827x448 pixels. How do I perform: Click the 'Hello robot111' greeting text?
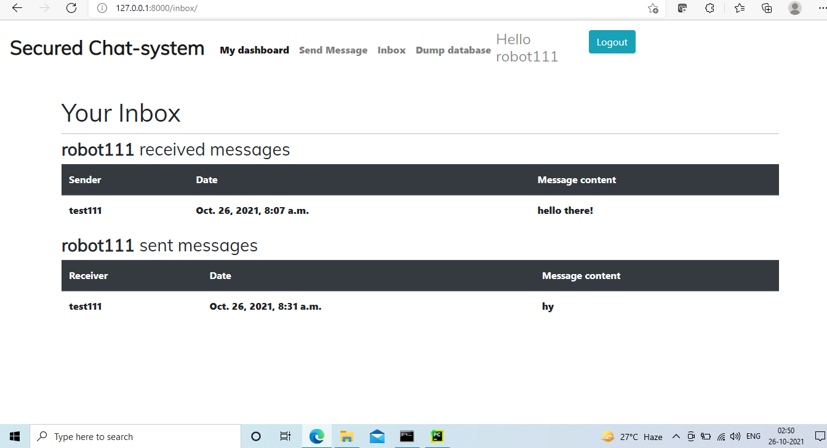pyautogui.click(x=527, y=48)
